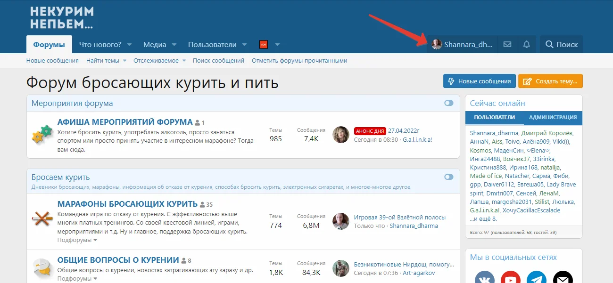
Task: Expand Подфорумы under ОБЩИЕ ВОПРОСЫ О КУРЕНИИ
Action: (x=77, y=279)
